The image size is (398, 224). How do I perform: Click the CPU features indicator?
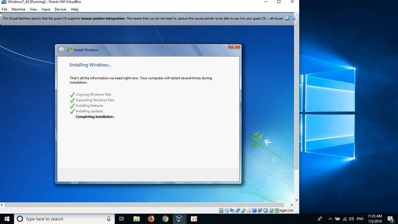coord(266,210)
